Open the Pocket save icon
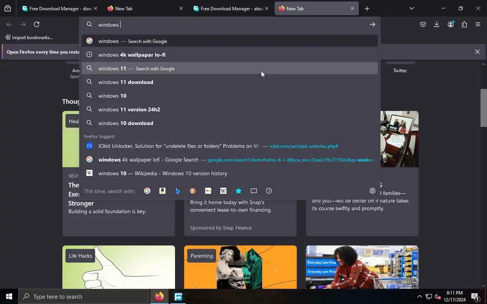487x304 pixels. point(423,24)
